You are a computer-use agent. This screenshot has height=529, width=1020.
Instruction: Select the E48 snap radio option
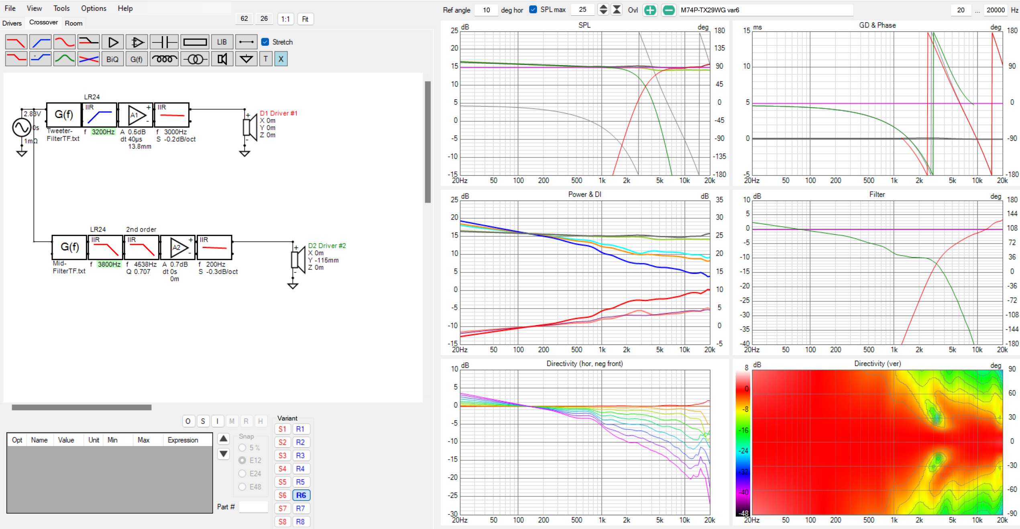pyautogui.click(x=242, y=487)
